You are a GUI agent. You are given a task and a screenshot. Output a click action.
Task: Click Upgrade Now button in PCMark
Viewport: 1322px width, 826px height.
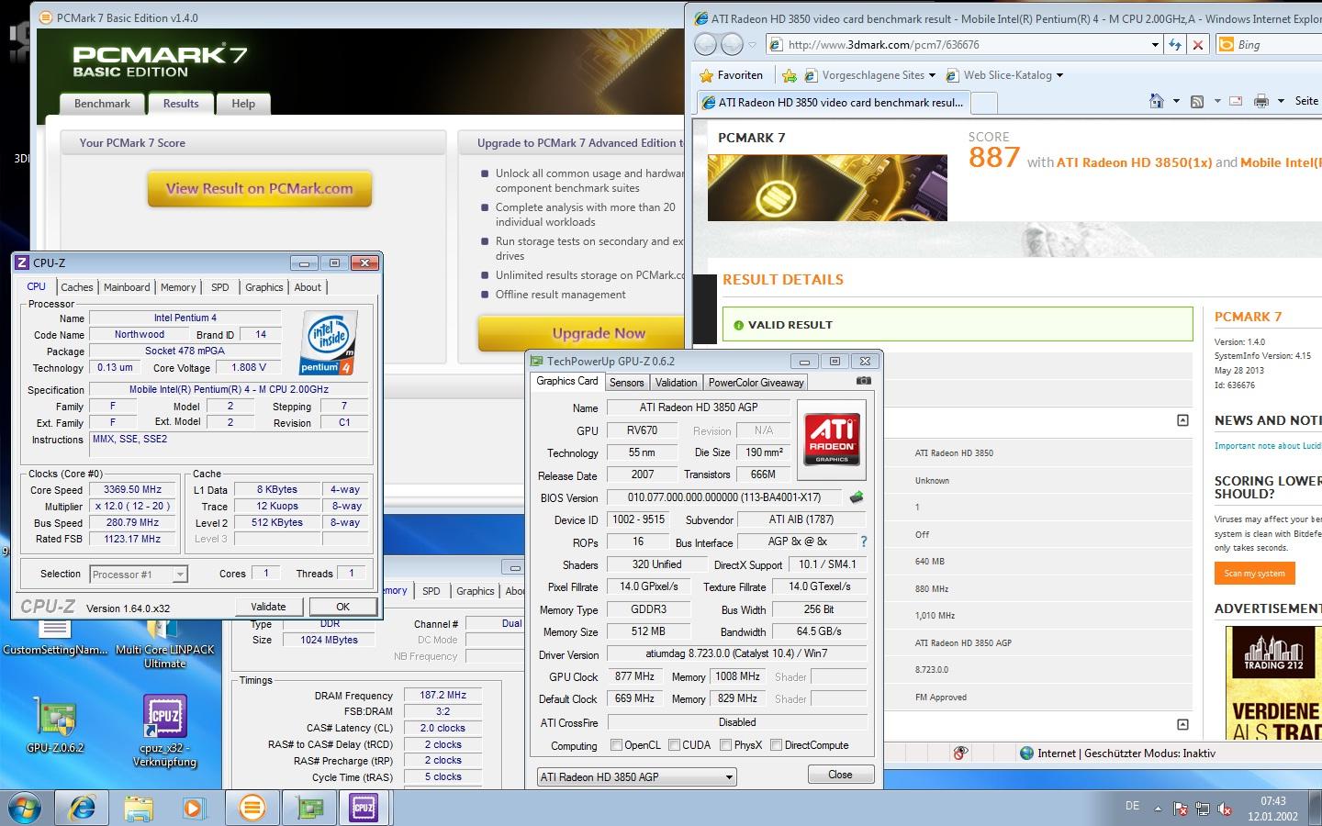[x=581, y=333]
